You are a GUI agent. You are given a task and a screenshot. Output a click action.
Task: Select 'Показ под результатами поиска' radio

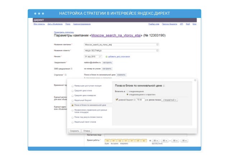point(73,117)
